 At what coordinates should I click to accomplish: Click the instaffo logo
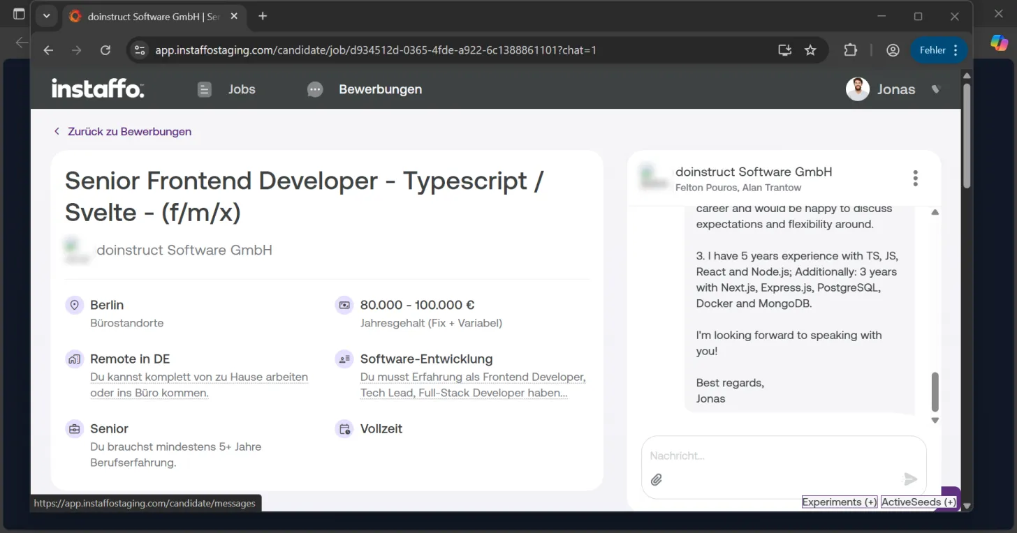click(98, 89)
